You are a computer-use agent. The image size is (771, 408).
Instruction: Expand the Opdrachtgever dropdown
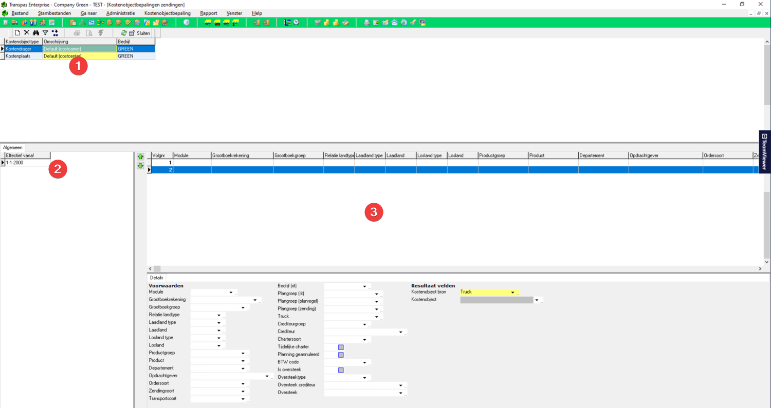click(267, 376)
